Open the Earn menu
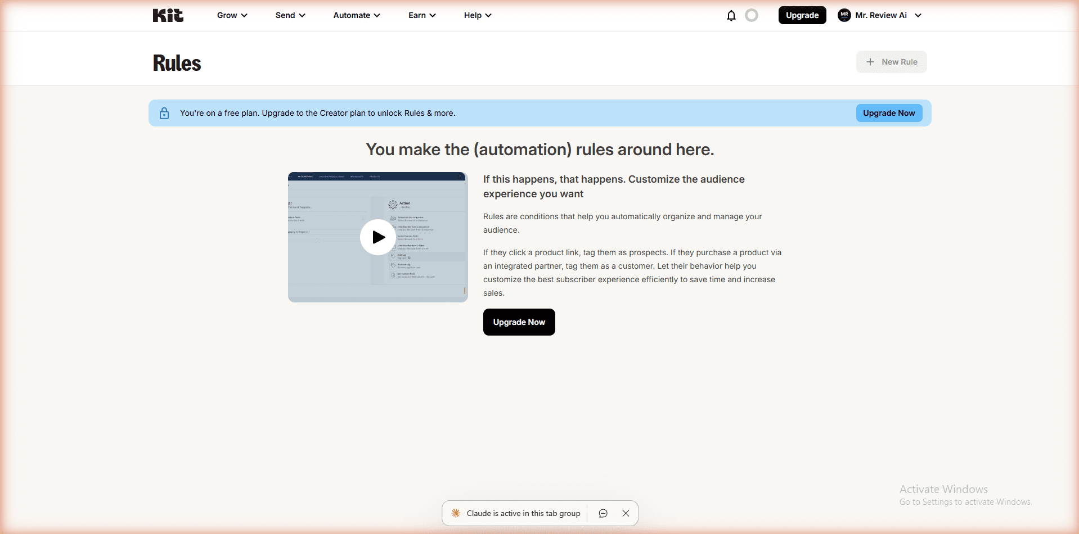The height and width of the screenshot is (534, 1079). pyautogui.click(x=422, y=15)
